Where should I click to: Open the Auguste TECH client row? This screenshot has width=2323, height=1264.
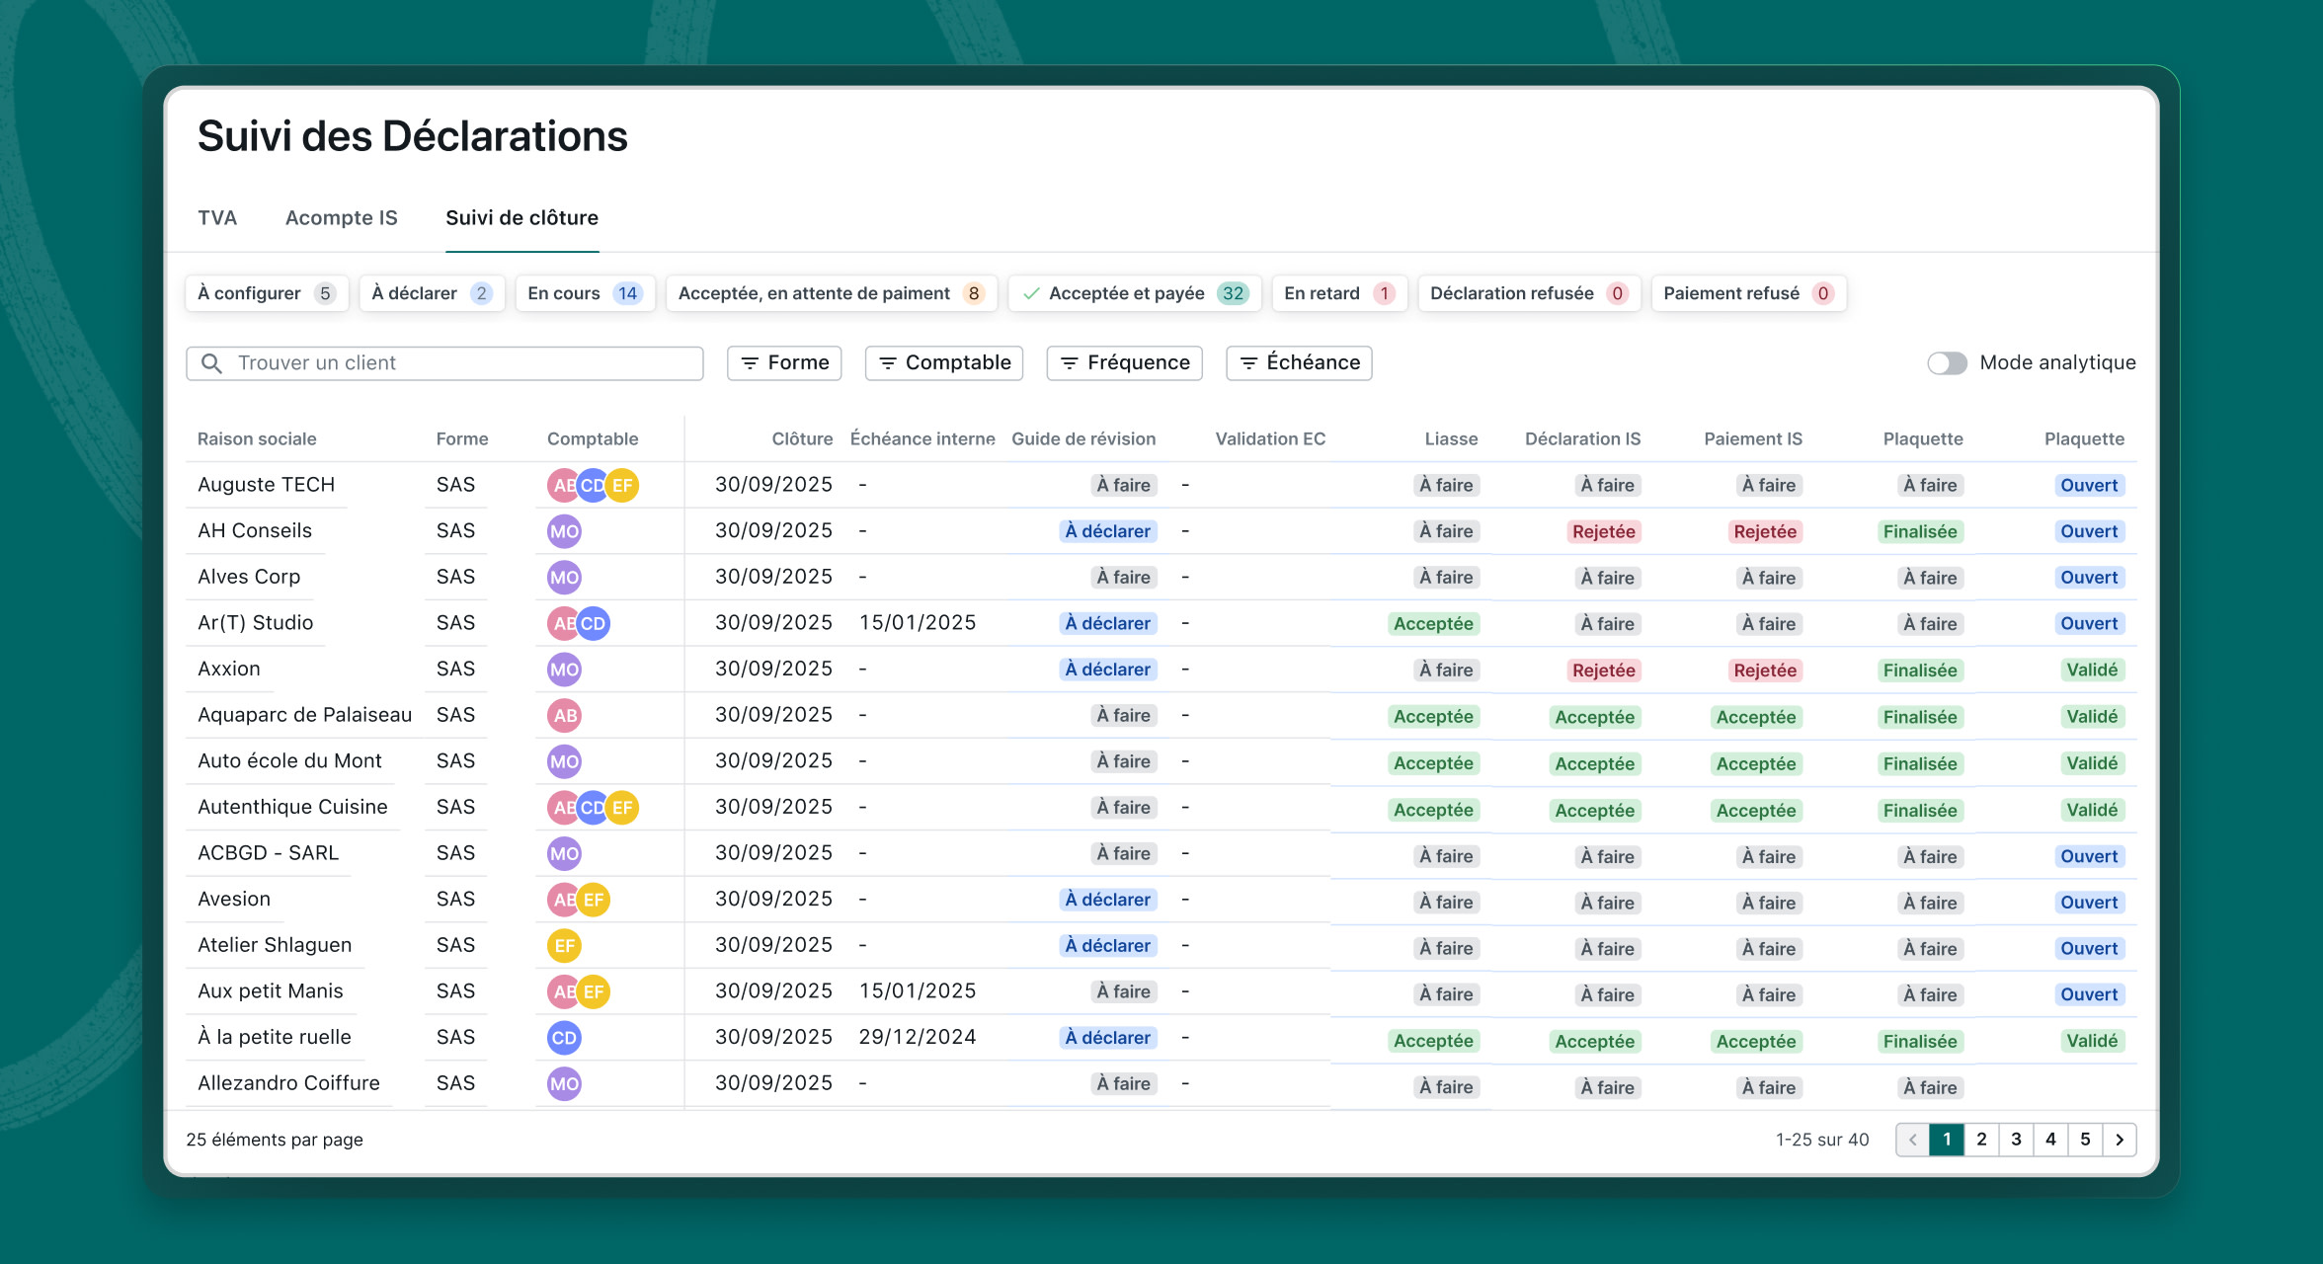(x=1161, y=485)
